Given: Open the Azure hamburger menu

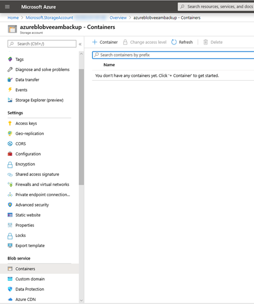Looking at the screenshot, I should coord(7,7).
